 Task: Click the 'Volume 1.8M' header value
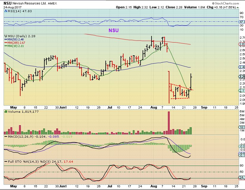tap(194, 7)
